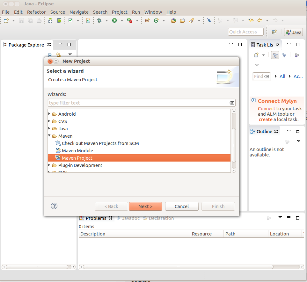Open the Refactor menu
Viewport: 307px width, 282px height.
click(36, 12)
